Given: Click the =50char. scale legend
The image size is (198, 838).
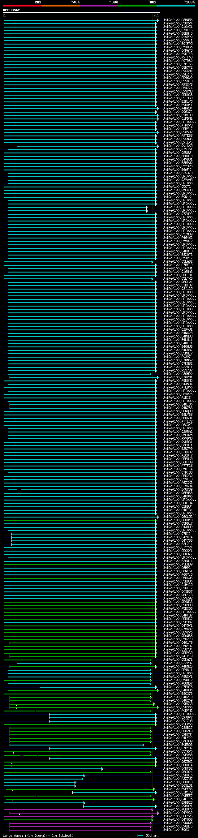Looking at the screenshot, I should click(x=148, y=836).
